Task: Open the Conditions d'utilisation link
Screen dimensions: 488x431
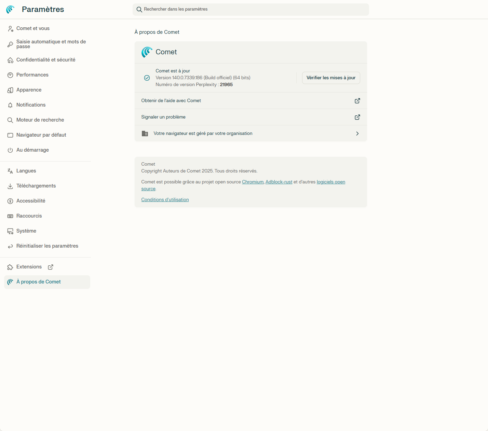Action: [x=165, y=199]
